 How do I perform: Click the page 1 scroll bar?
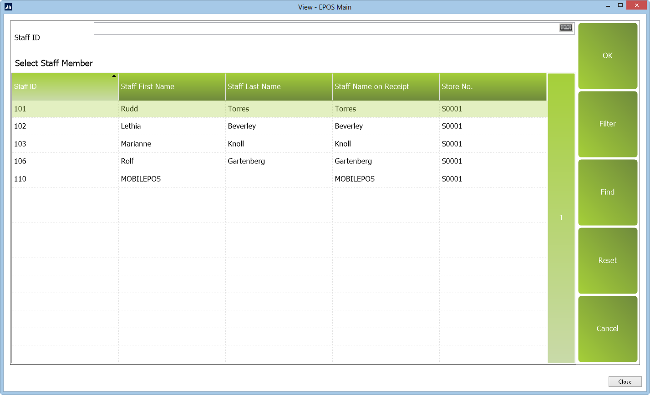point(561,218)
